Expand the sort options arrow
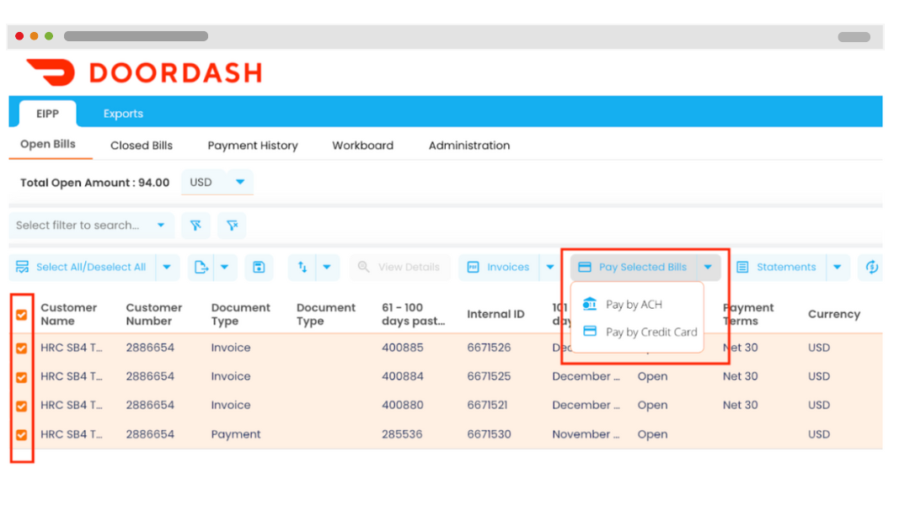This screenshot has width=910, height=505. click(327, 268)
